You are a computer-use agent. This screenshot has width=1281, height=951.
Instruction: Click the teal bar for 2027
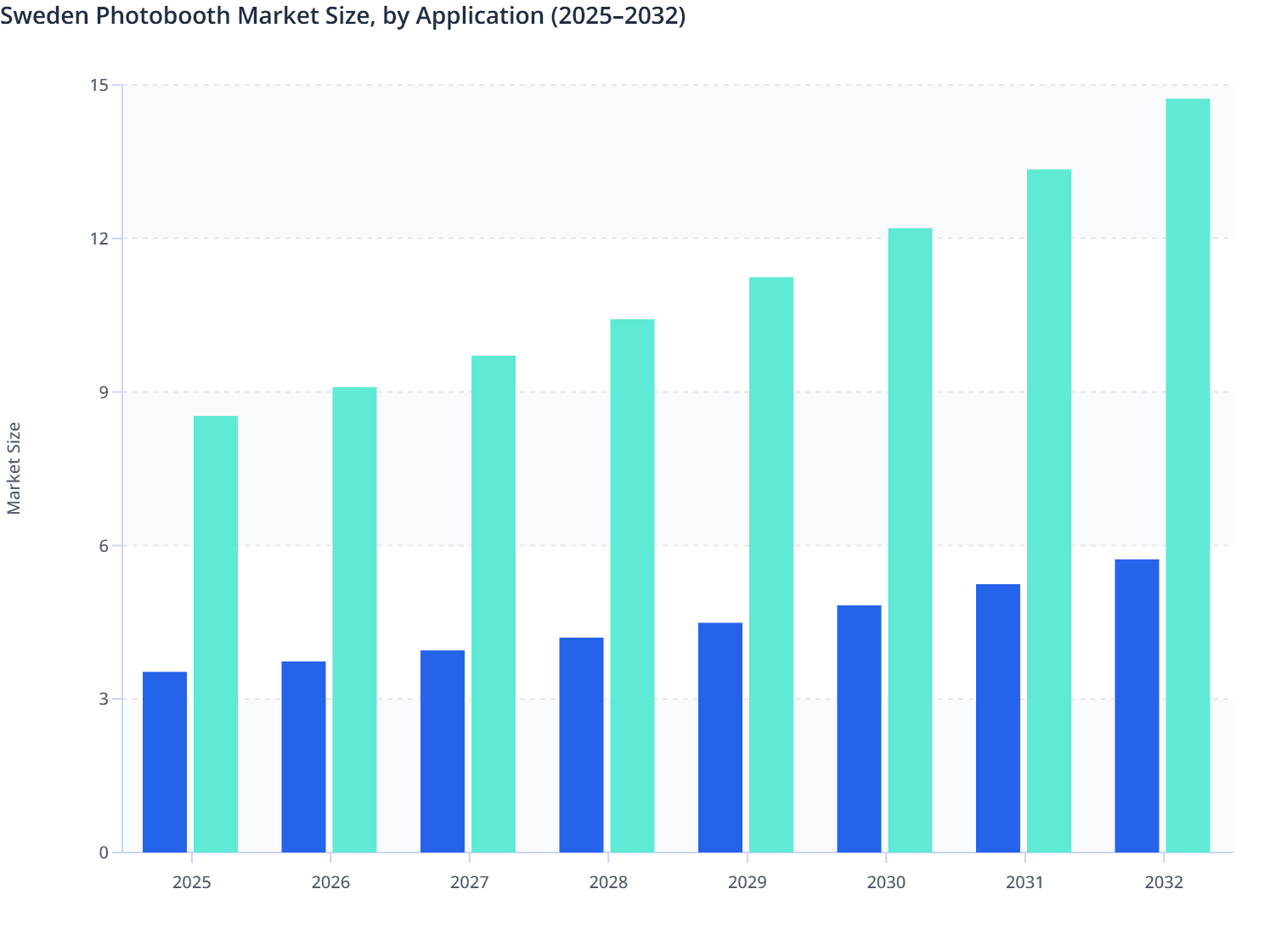coord(494,603)
